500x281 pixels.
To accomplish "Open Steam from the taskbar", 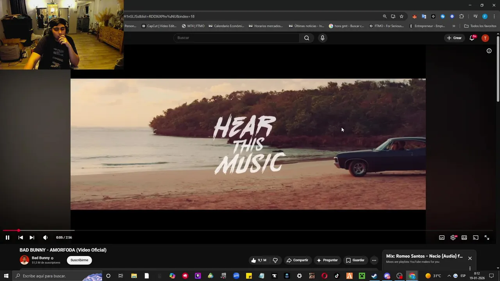I will tap(374, 276).
